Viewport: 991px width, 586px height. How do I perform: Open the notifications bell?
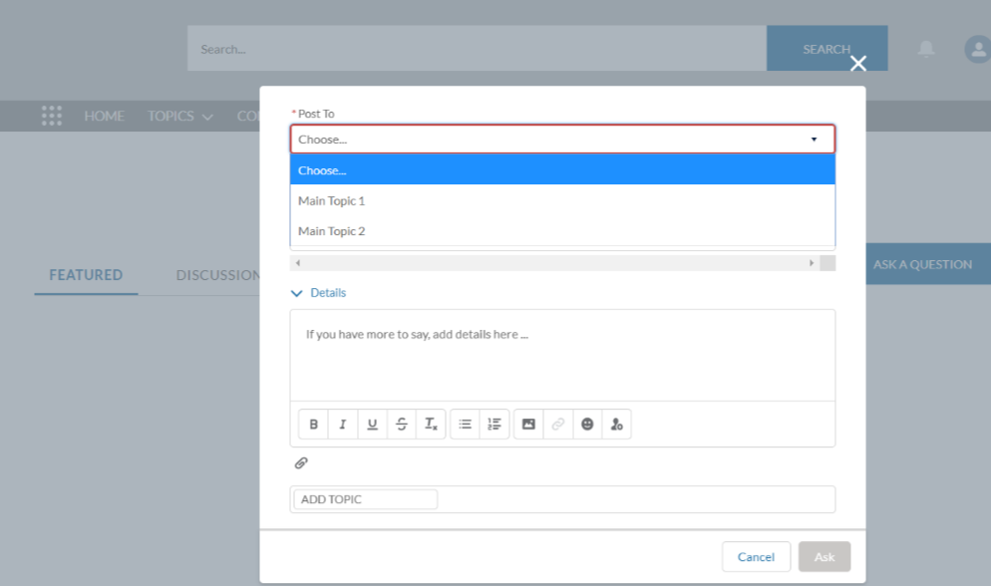point(926,49)
